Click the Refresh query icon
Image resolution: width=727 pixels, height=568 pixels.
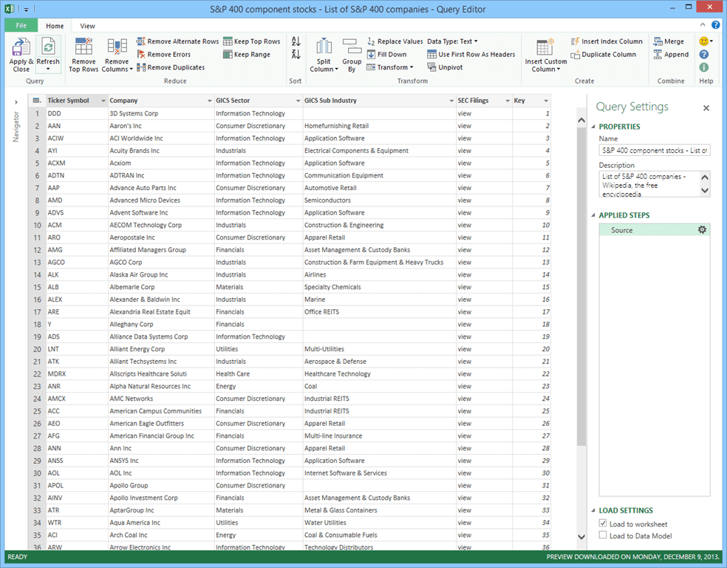(48, 47)
